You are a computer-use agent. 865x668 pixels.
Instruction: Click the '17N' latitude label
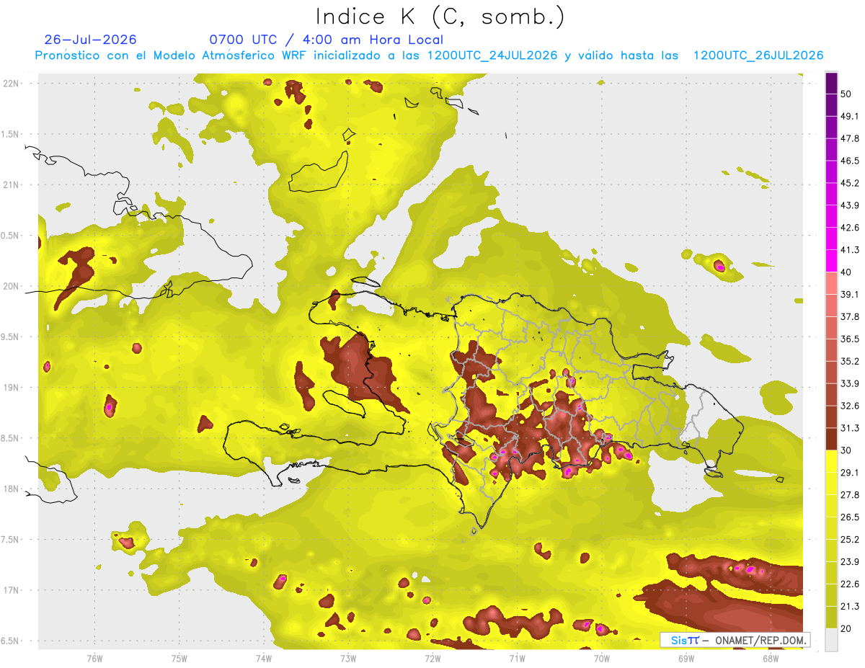click(x=12, y=591)
